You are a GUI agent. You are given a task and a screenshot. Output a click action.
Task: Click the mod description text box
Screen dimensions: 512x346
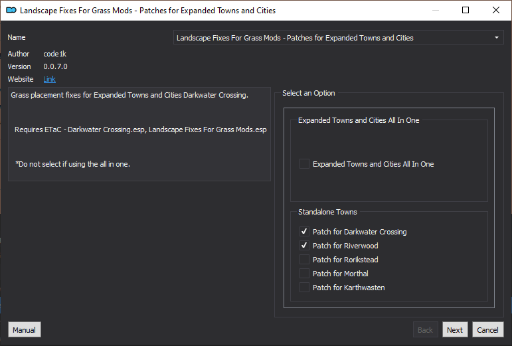[x=139, y=134]
